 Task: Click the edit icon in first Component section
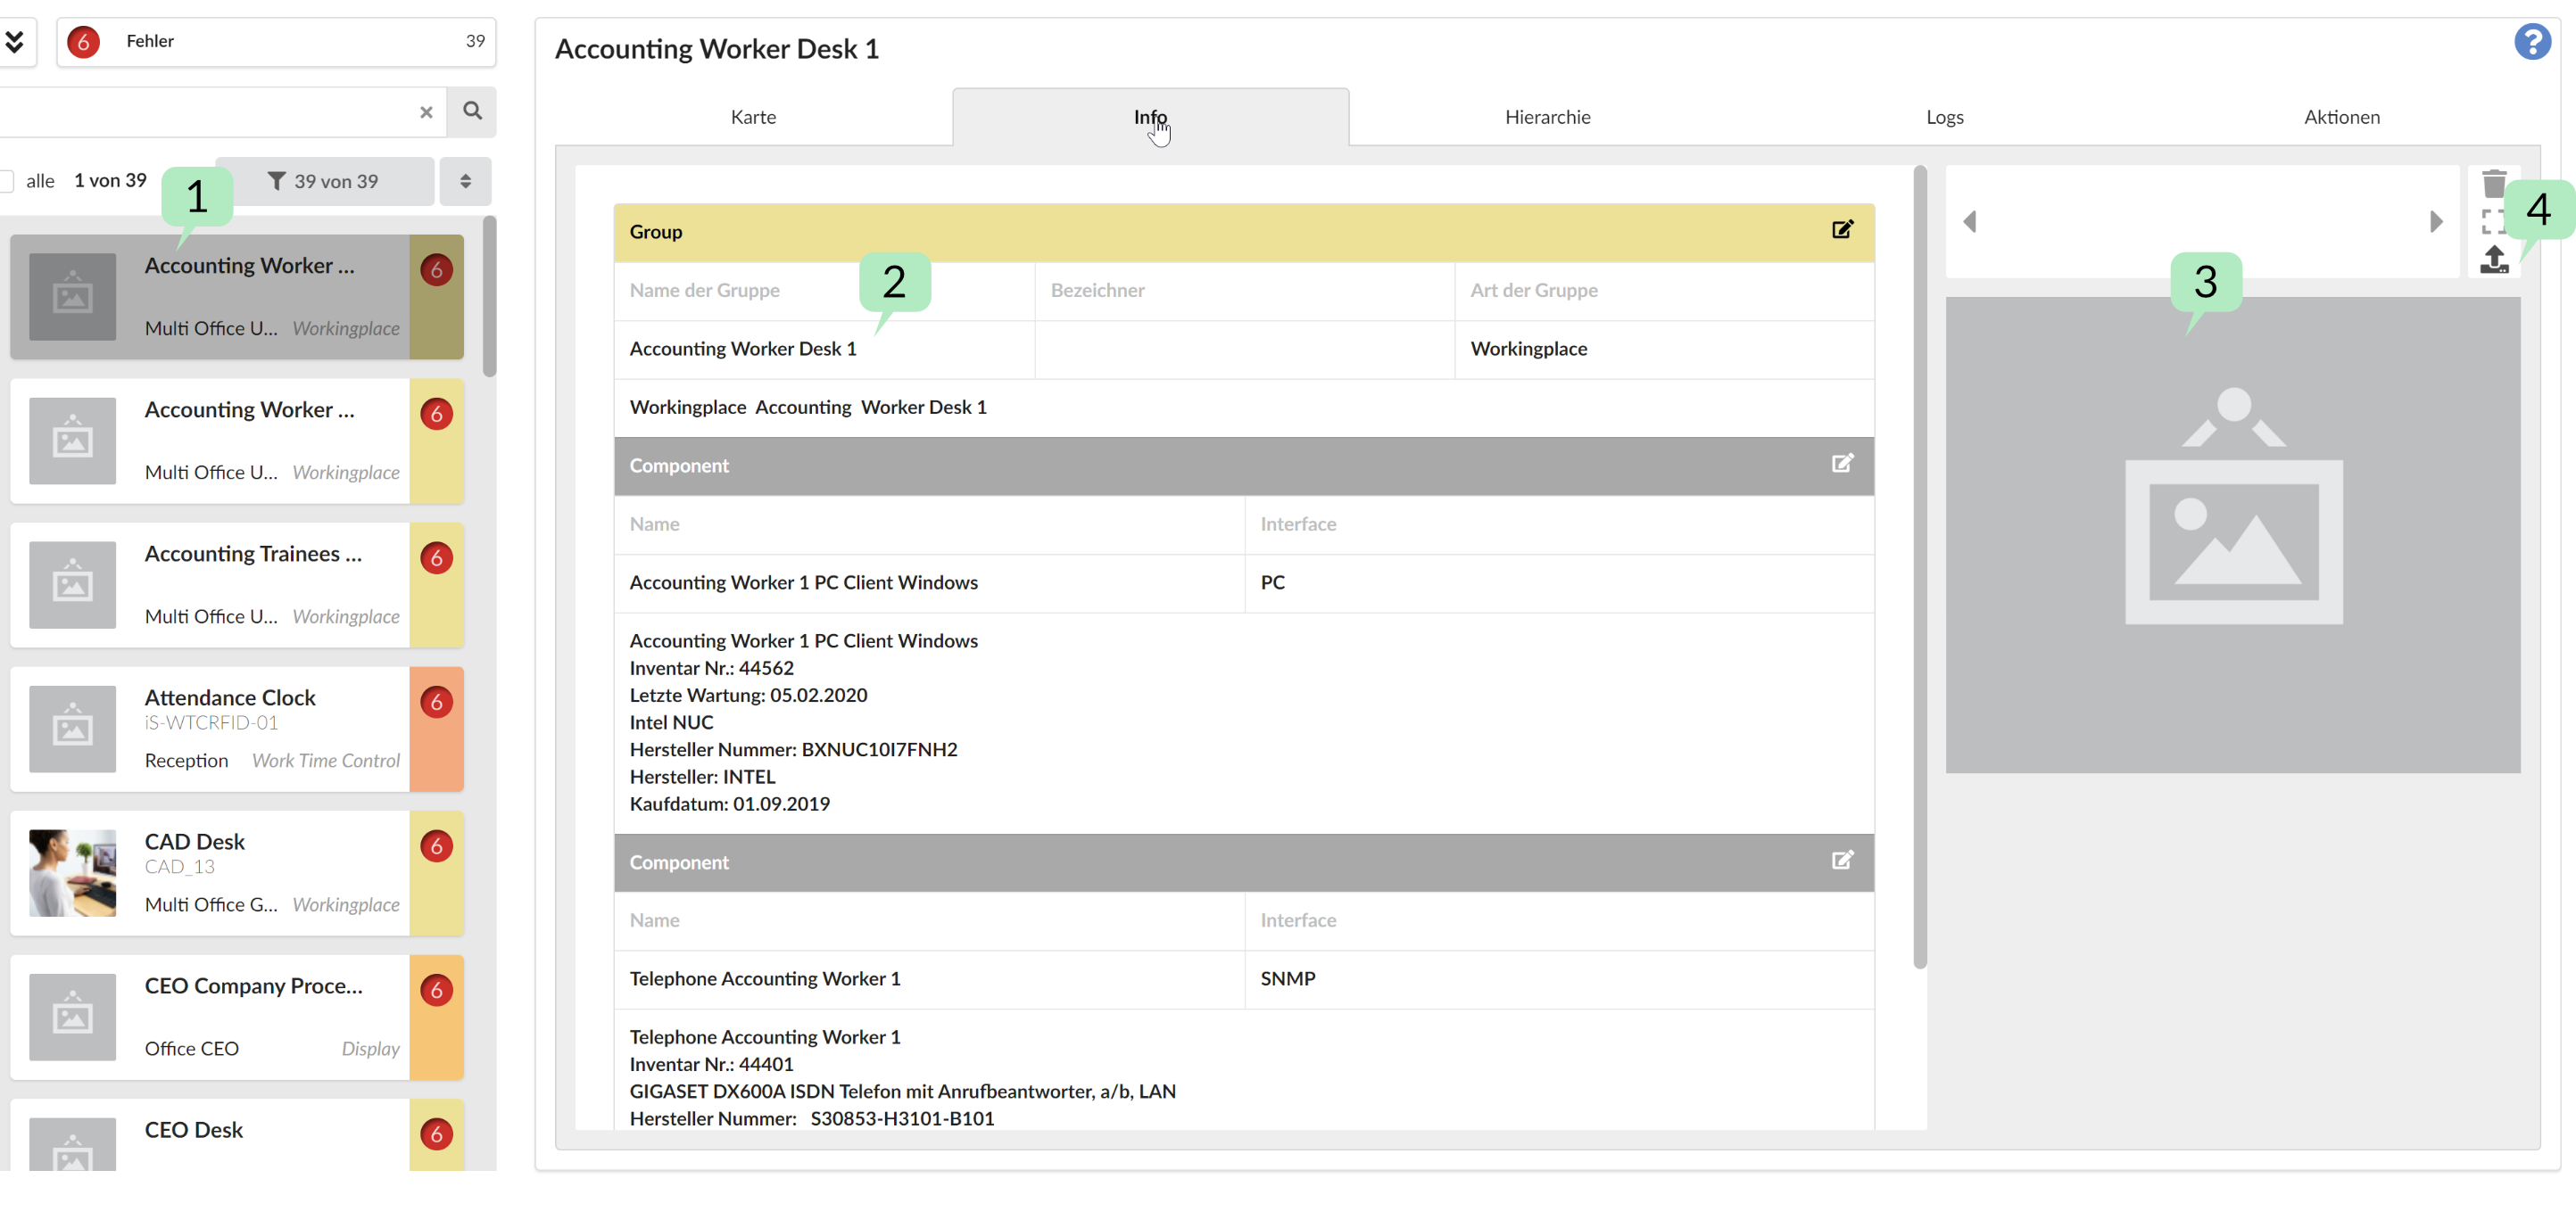tap(1843, 463)
